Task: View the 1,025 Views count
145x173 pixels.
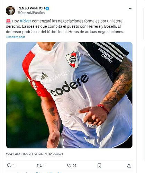Action: tap(54, 154)
